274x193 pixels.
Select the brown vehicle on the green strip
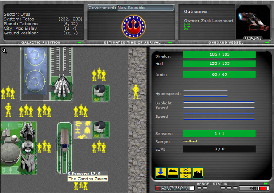(x=64, y=140)
